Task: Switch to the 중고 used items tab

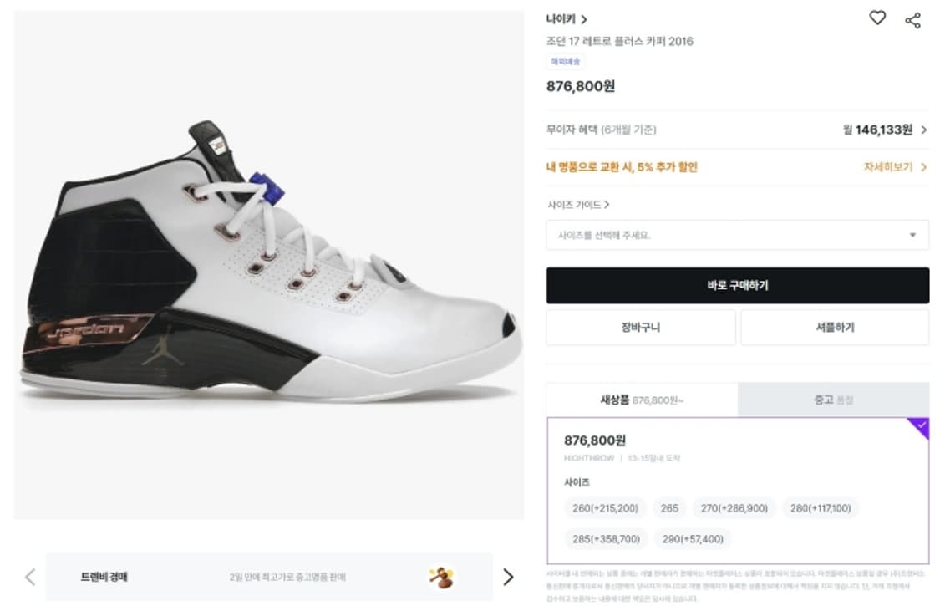Action: 833,400
